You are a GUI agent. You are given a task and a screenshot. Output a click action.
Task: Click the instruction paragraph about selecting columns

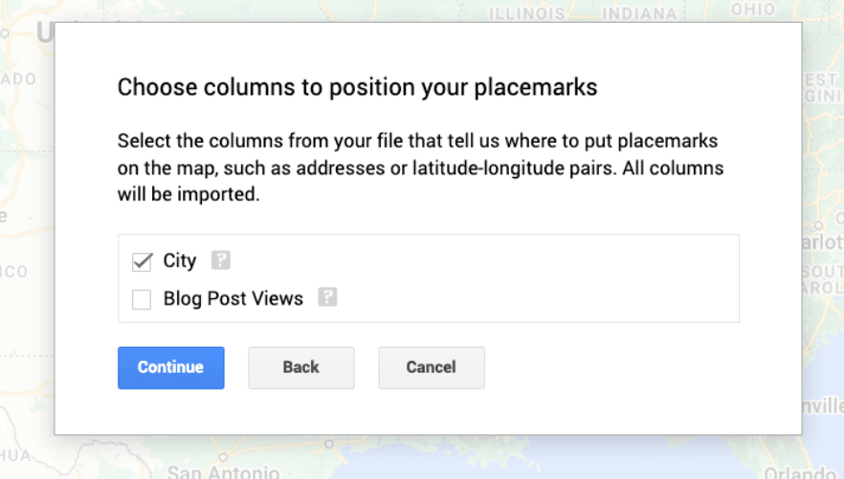tap(420, 169)
